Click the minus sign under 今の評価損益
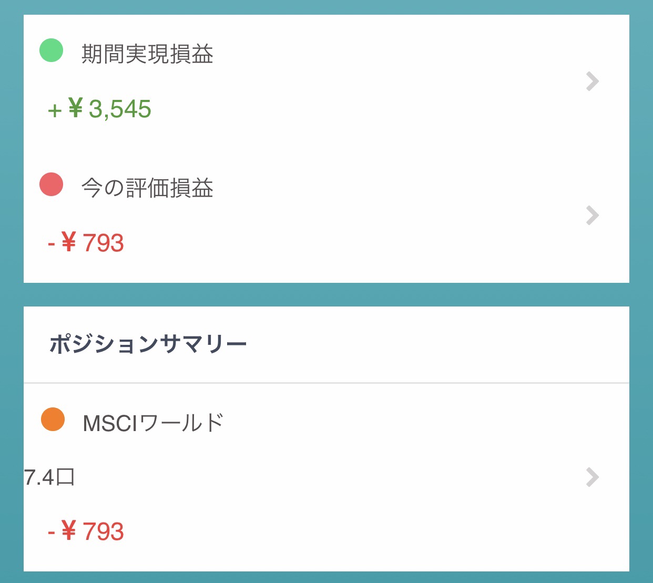Image resolution: width=653 pixels, height=583 pixels. coord(51,244)
